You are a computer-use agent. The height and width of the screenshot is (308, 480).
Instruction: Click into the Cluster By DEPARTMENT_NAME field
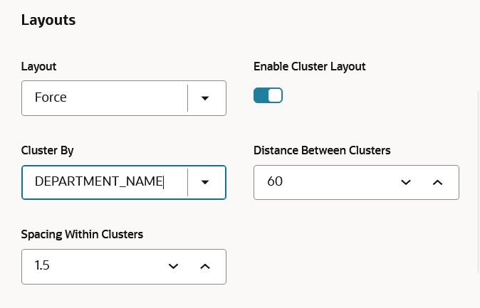pyautogui.click(x=104, y=182)
